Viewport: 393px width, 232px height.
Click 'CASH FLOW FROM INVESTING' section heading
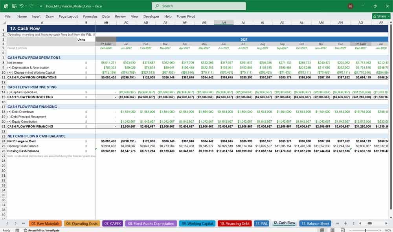click(32, 87)
